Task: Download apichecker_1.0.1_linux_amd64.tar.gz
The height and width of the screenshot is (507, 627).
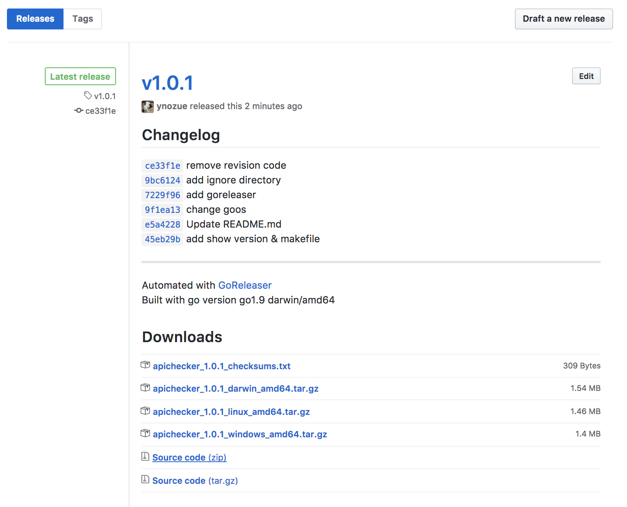Action: coord(231,412)
